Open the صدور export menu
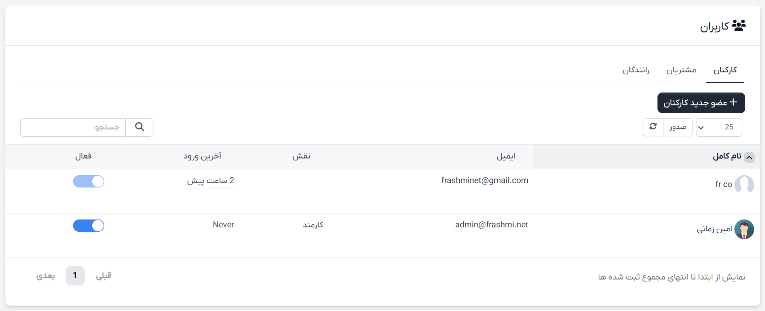Viewport: 765px width, 311px height. (x=678, y=127)
